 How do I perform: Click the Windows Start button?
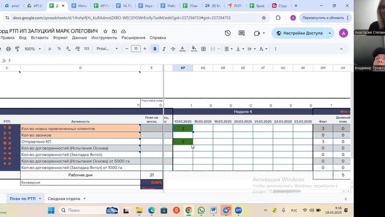(51, 210)
